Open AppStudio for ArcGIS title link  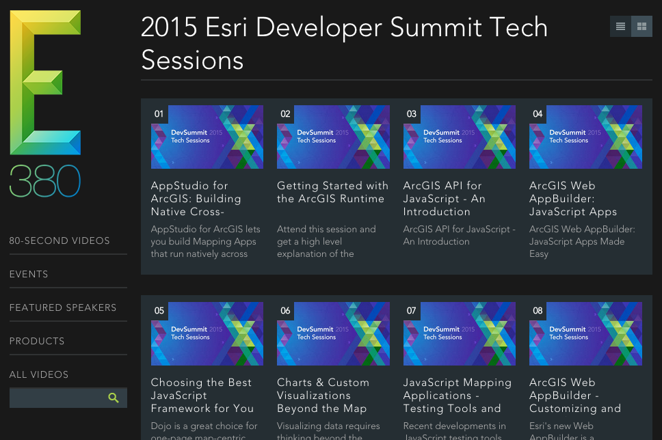pyautogui.click(x=196, y=199)
